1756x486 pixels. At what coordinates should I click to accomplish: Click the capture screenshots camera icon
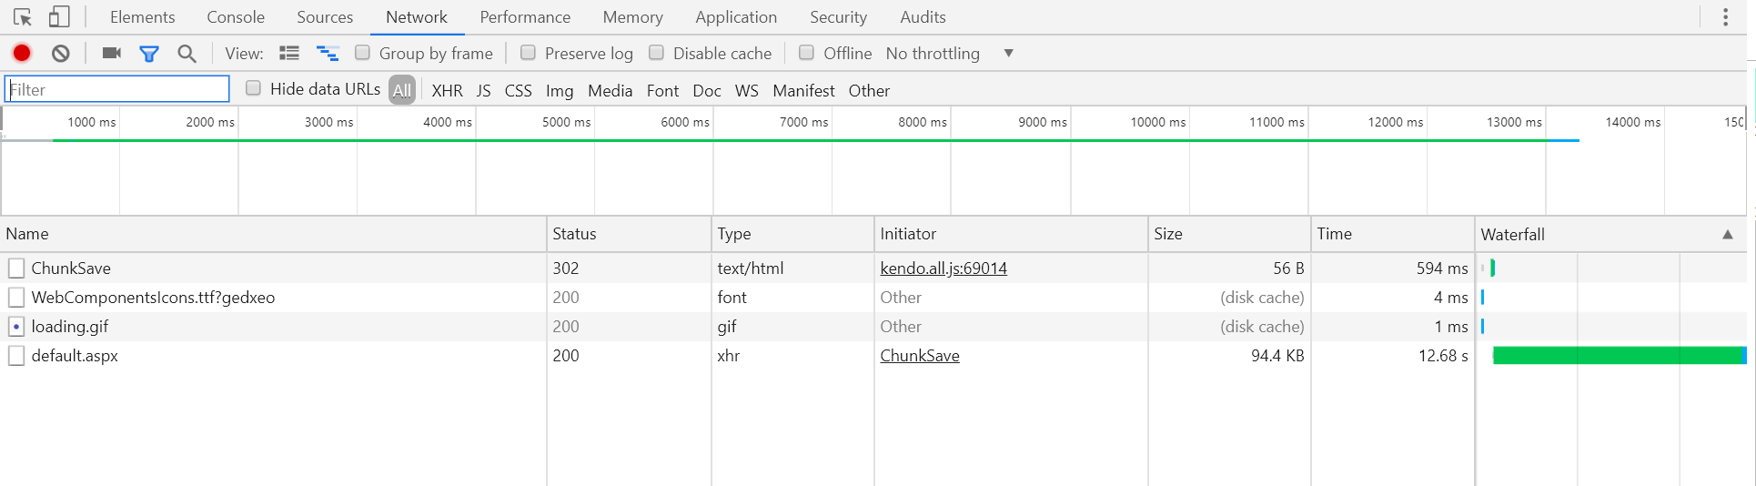point(112,53)
